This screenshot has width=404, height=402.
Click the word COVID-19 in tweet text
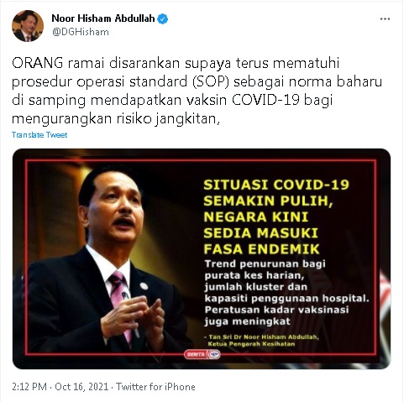[265, 101]
